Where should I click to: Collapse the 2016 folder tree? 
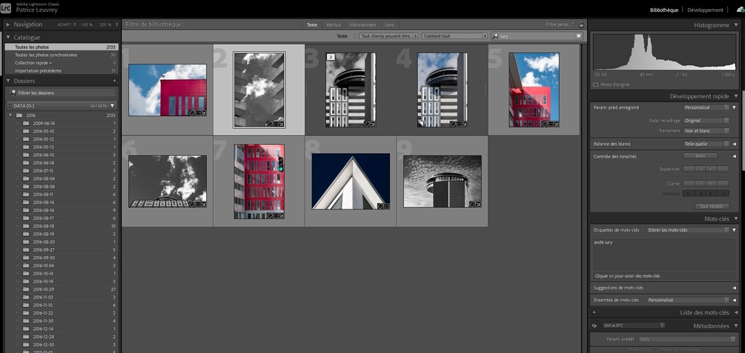[11, 115]
